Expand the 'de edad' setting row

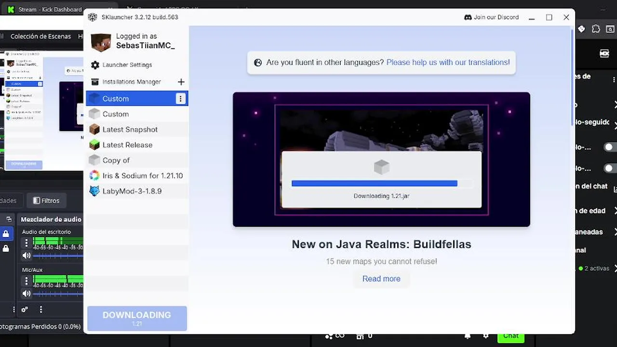[616, 211]
